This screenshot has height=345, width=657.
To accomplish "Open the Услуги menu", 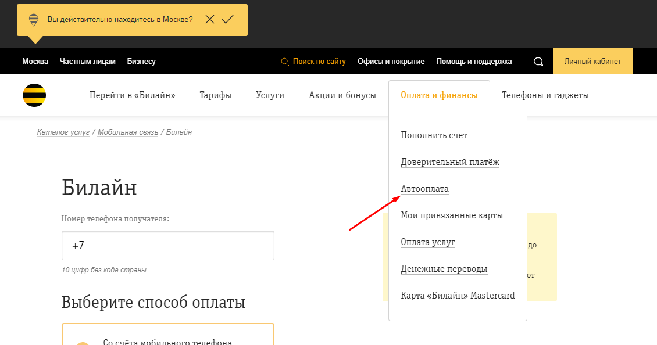I will (270, 95).
